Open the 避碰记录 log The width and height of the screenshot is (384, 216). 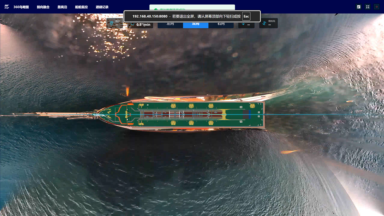102,7
